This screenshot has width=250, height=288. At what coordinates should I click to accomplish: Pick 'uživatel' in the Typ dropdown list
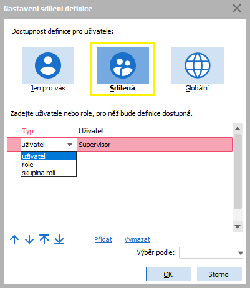[49, 156]
